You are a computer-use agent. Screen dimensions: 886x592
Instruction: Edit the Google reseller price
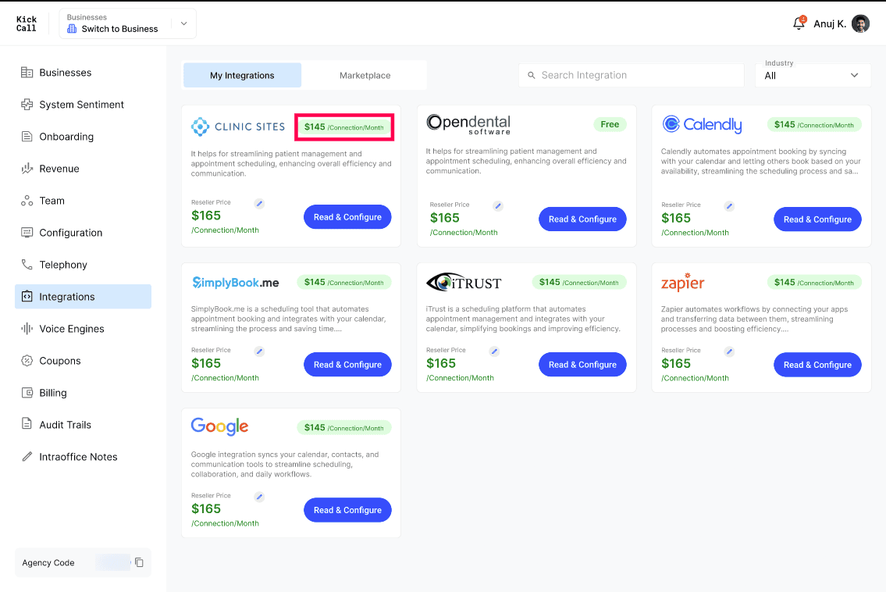click(x=259, y=497)
